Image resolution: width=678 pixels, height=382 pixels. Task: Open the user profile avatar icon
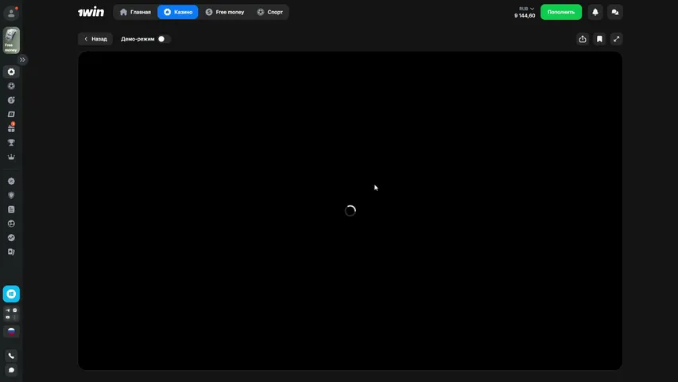coord(11,13)
